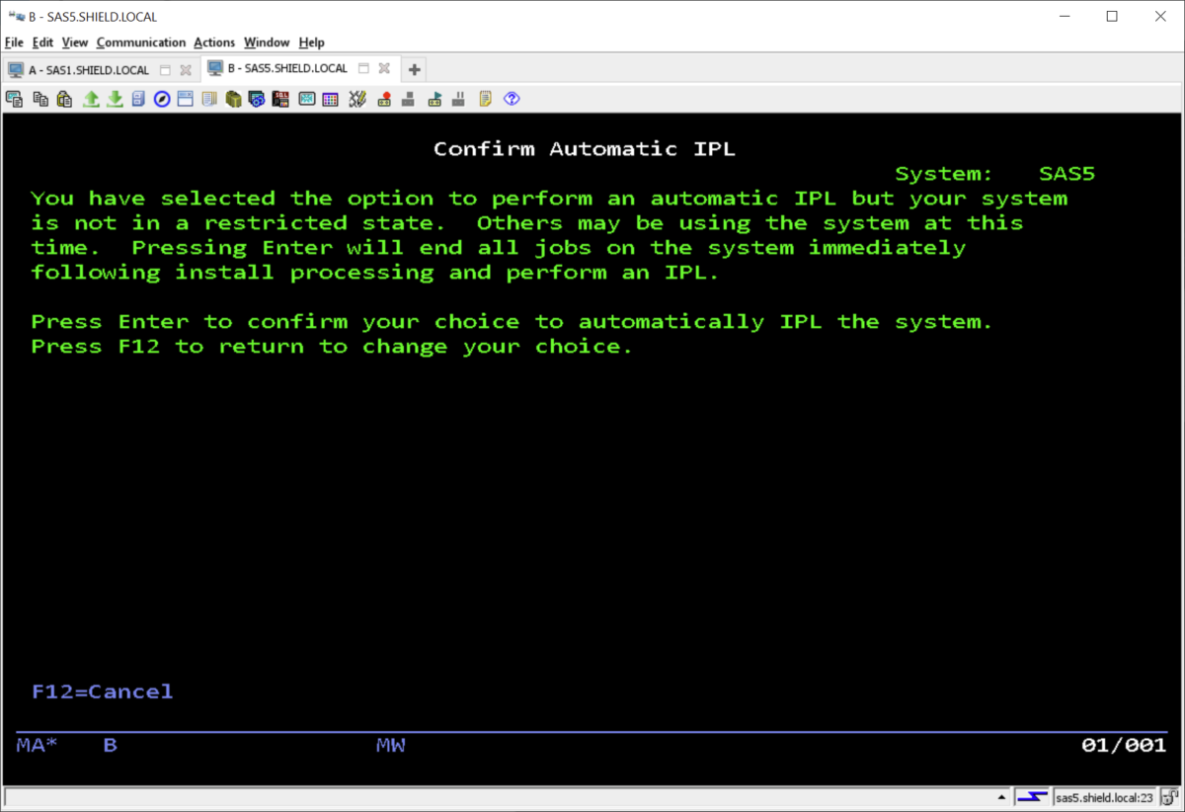Open the Communication menu
The width and height of the screenshot is (1185, 812).
(x=141, y=42)
